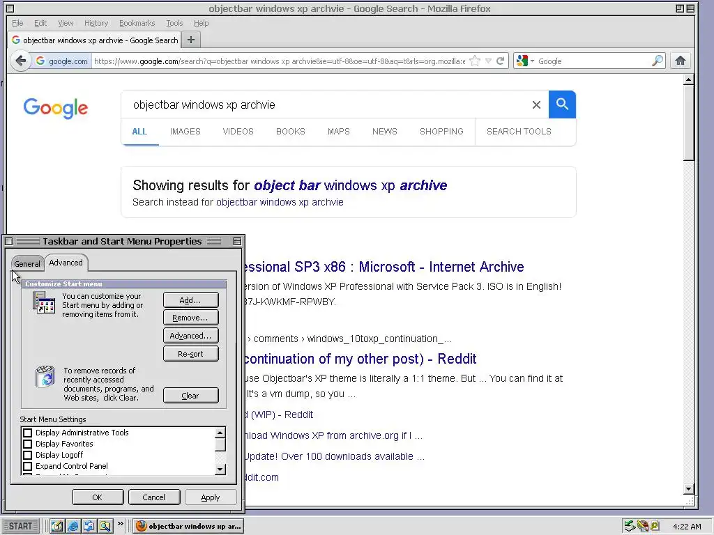Open the search folder quick launch icon

[x=105, y=526]
